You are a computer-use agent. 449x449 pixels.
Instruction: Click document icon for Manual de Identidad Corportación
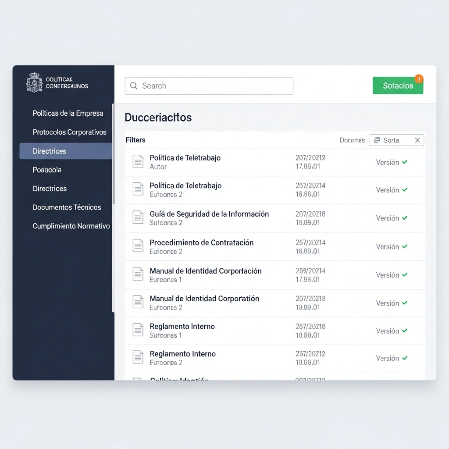[138, 274]
